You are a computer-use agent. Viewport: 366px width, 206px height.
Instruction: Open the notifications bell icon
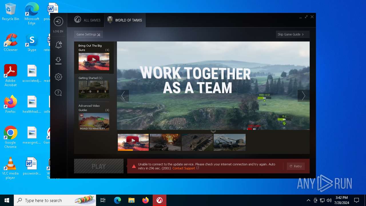pos(58,45)
